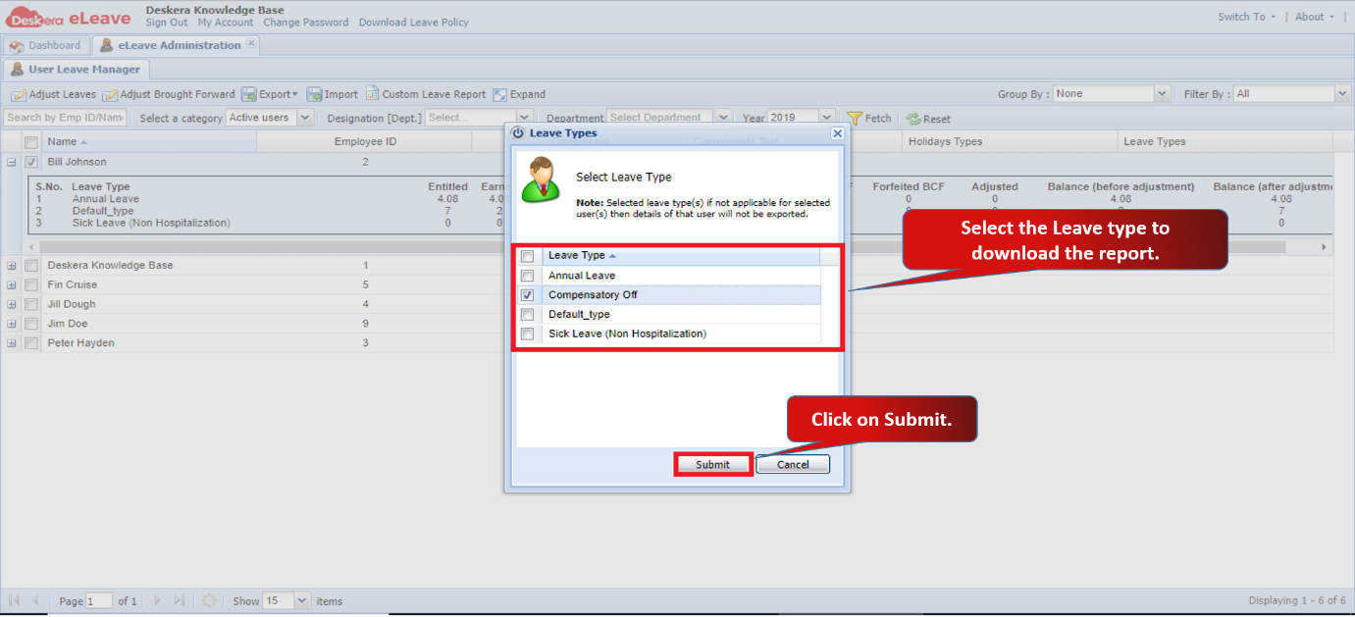Check Deskera Knowledge Base row checkbox
Viewport: 1355px width, 617px height.
pyautogui.click(x=31, y=265)
